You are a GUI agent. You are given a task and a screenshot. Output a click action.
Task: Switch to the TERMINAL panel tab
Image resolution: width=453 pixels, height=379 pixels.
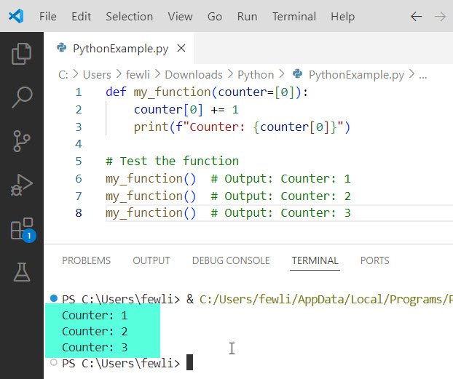point(315,260)
